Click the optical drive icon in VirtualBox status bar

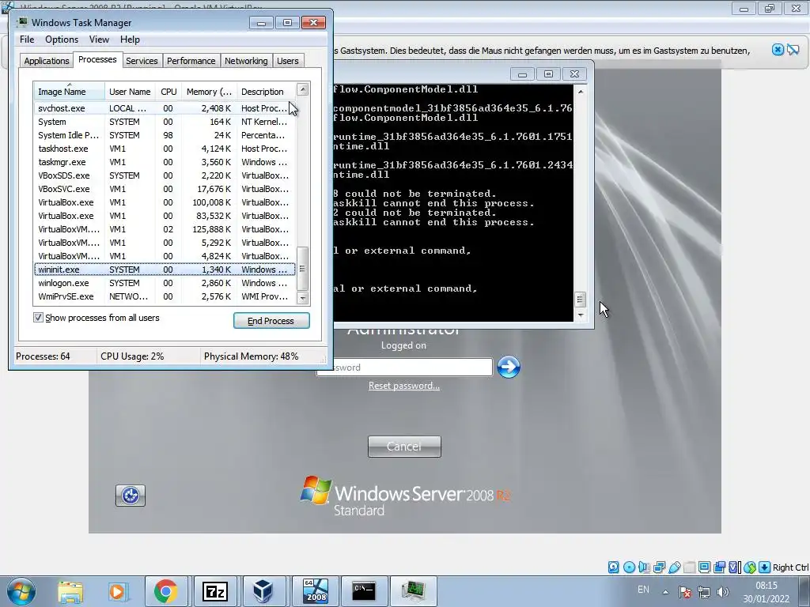point(629,567)
